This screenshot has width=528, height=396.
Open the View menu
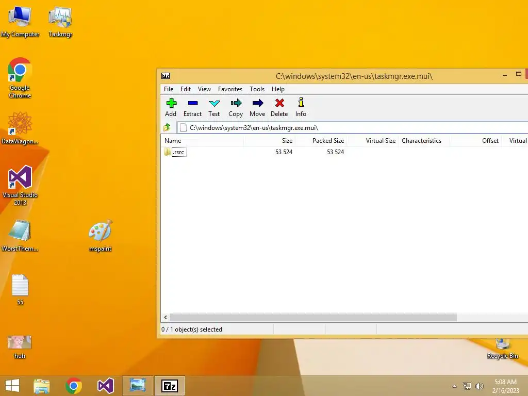point(204,89)
